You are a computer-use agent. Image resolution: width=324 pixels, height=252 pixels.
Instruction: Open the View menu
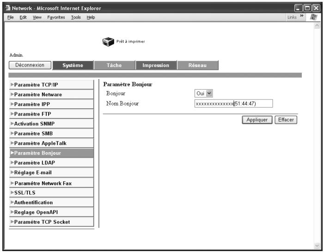[37, 18]
